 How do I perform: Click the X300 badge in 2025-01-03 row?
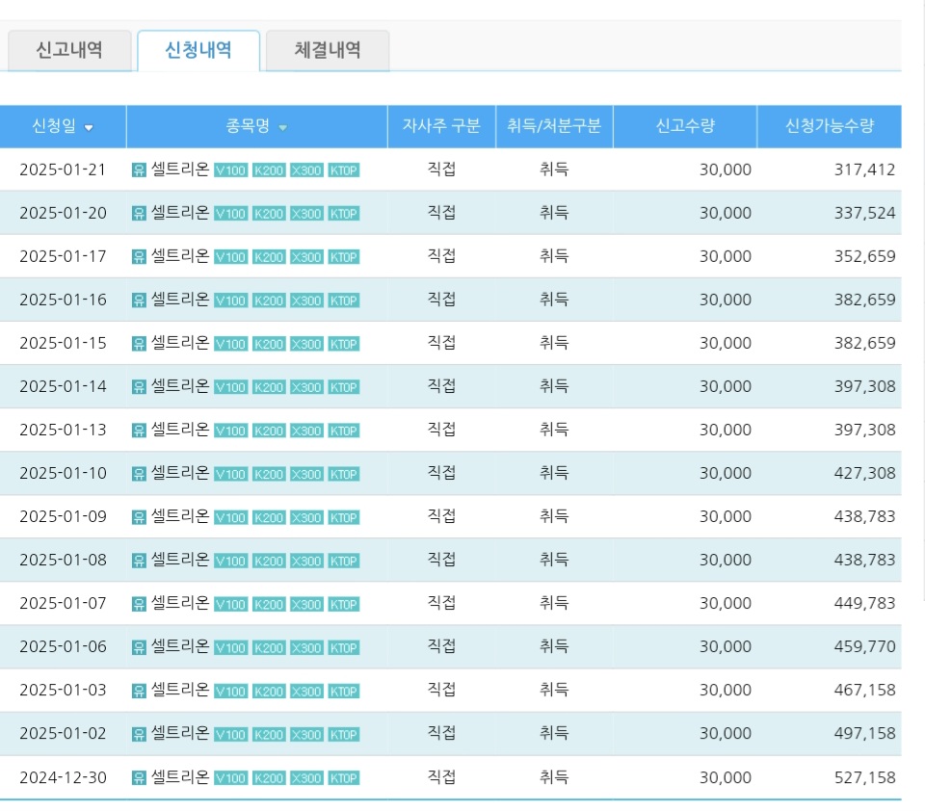click(x=306, y=691)
